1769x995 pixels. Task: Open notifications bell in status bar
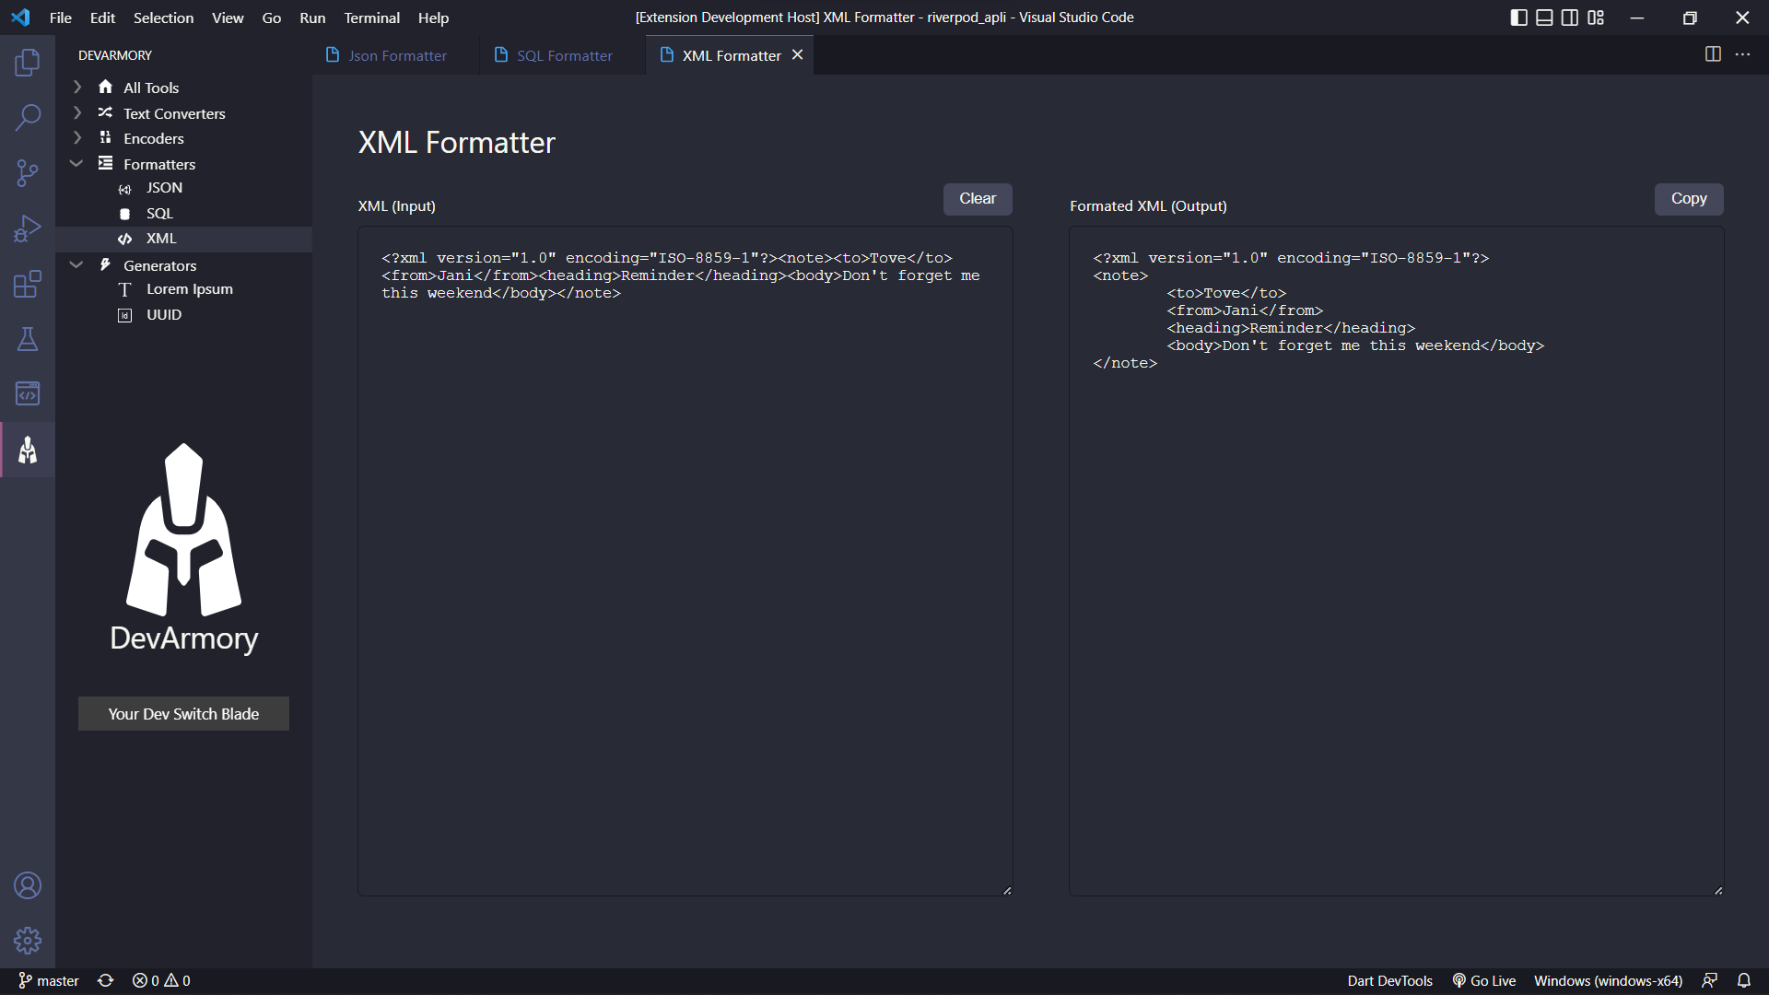[x=1744, y=981]
